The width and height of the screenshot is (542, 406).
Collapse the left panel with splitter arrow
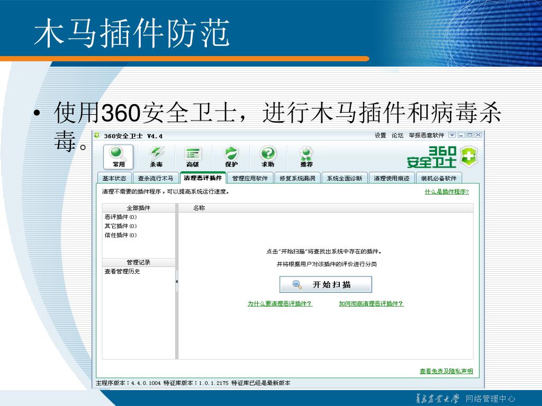[177, 282]
